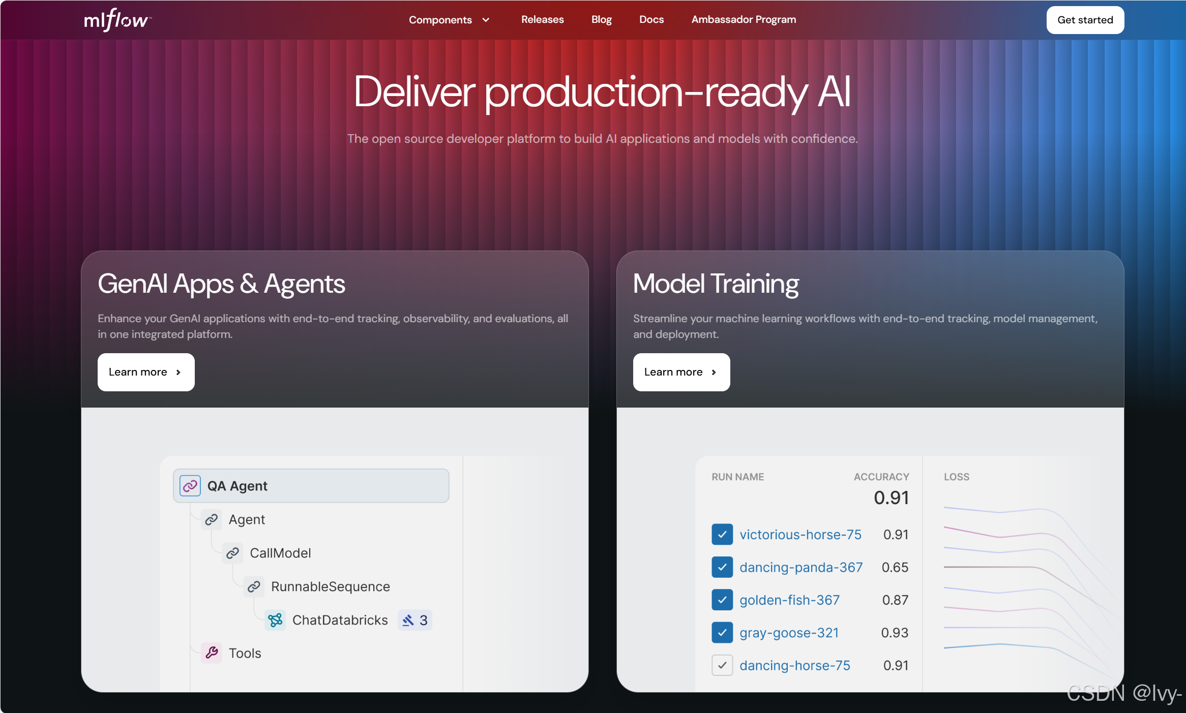1186x713 pixels.
Task: Expand the Components dropdown menu
Action: (x=449, y=20)
